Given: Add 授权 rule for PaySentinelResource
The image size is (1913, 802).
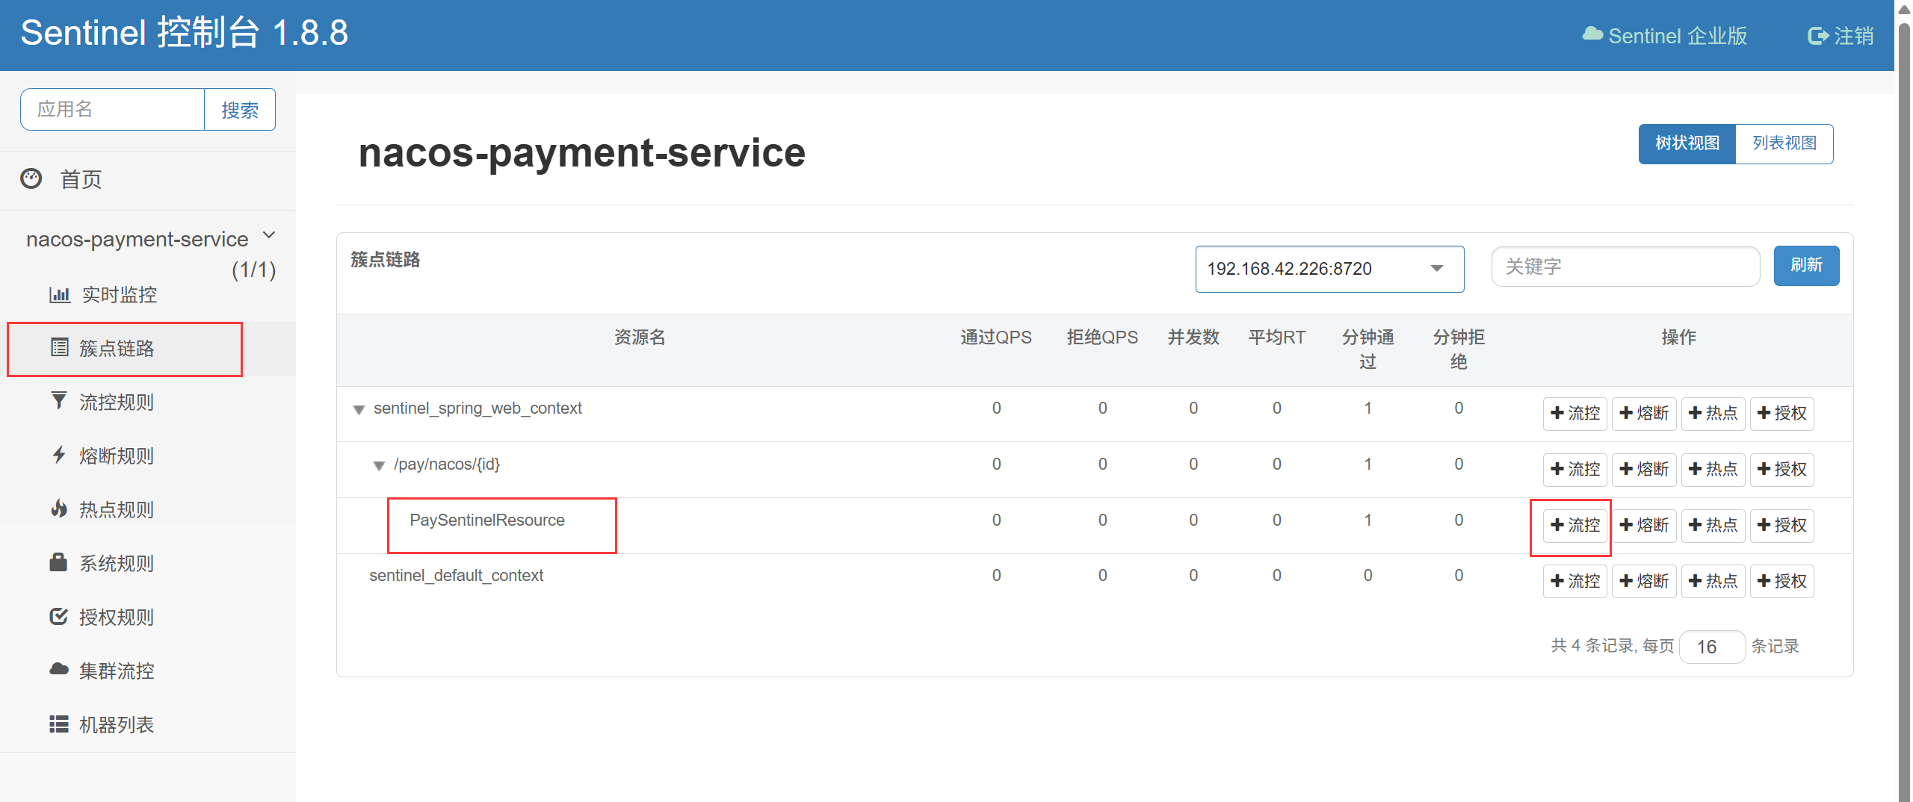Looking at the screenshot, I should coord(1782,525).
